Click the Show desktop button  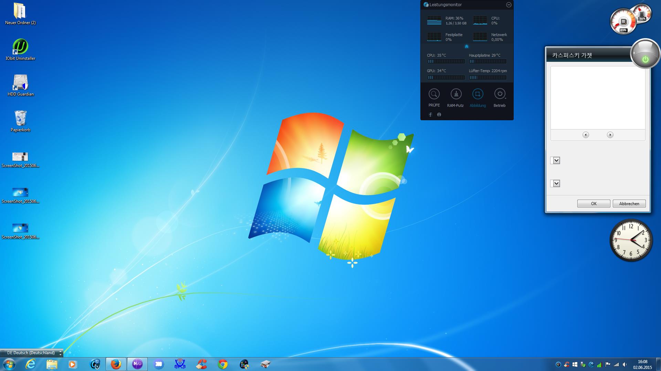(658, 364)
